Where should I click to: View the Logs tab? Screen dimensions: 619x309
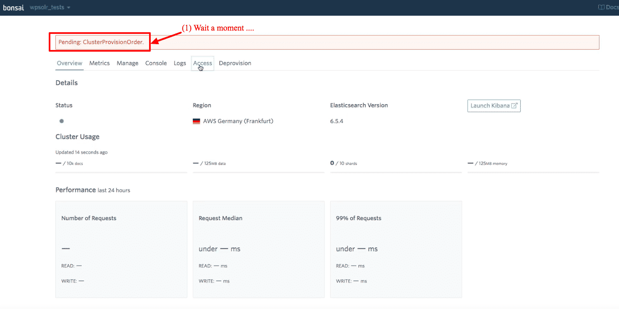click(x=180, y=63)
